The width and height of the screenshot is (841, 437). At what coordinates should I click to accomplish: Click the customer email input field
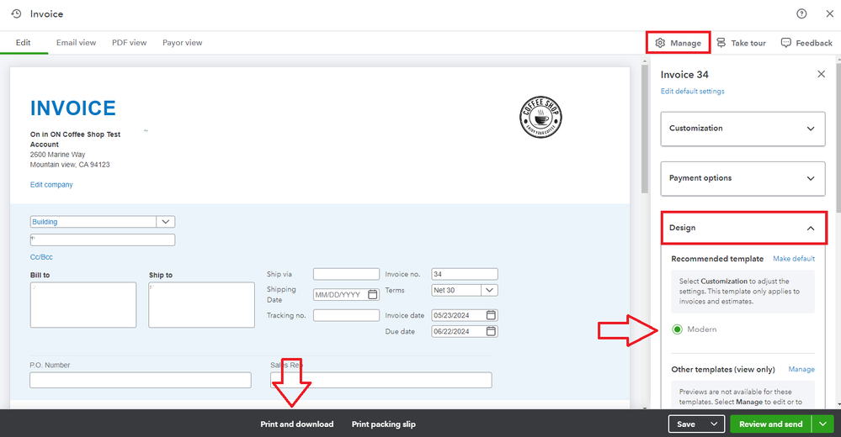click(103, 240)
